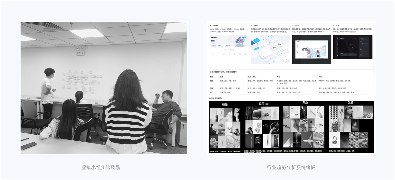Click the caption 行业趋势分析及情绪板
395x180 pixels.
291,167
